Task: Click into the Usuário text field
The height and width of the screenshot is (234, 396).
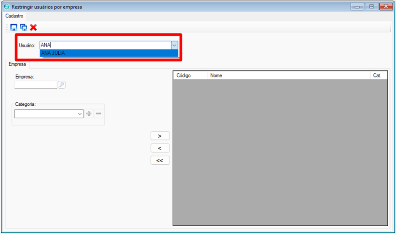Action: 105,45
